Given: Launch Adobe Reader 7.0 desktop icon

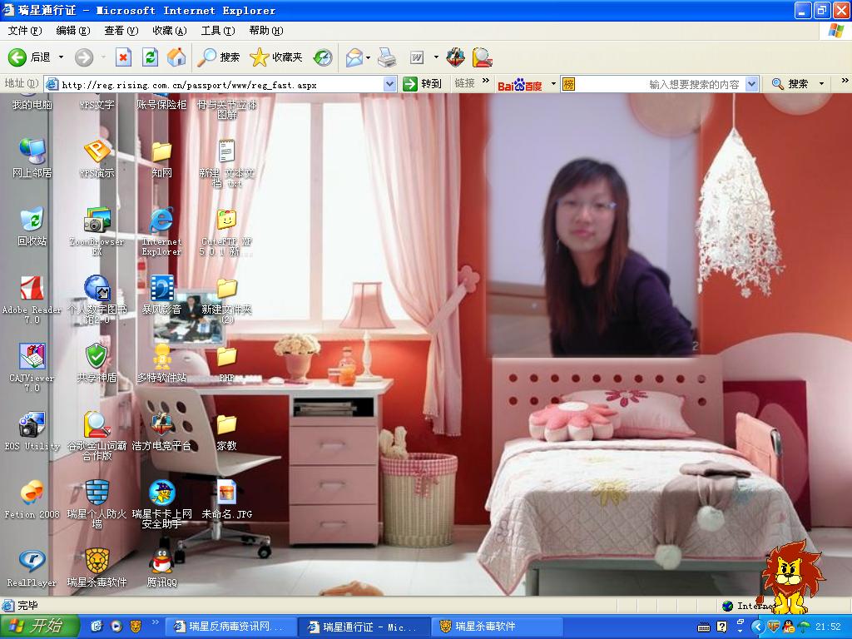Looking at the screenshot, I should pos(32,290).
